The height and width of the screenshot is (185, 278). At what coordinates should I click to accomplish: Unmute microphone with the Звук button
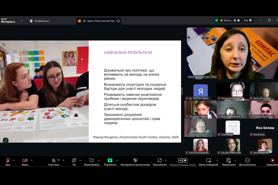(x=8, y=161)
